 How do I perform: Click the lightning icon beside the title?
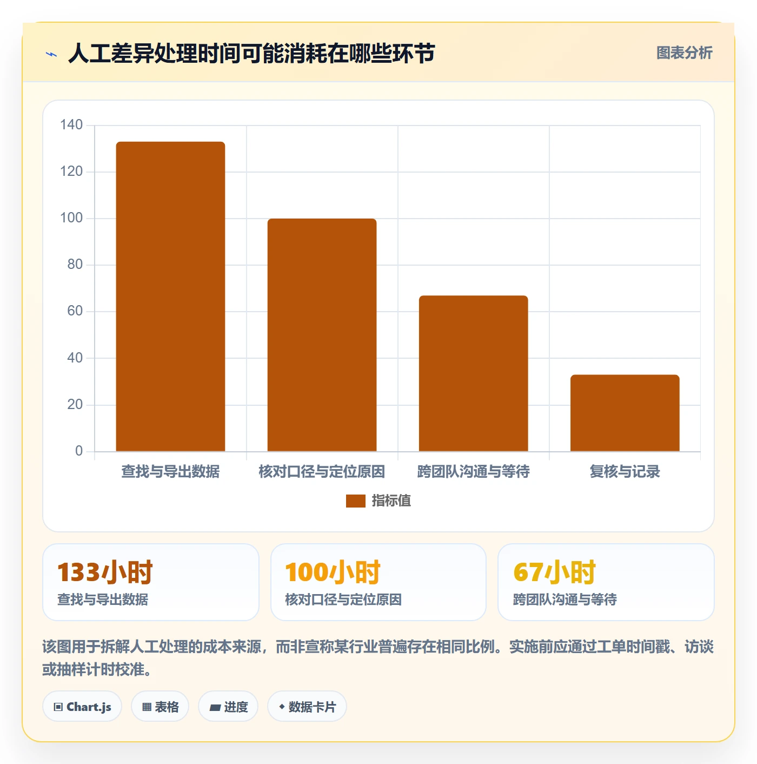point(51,54)
